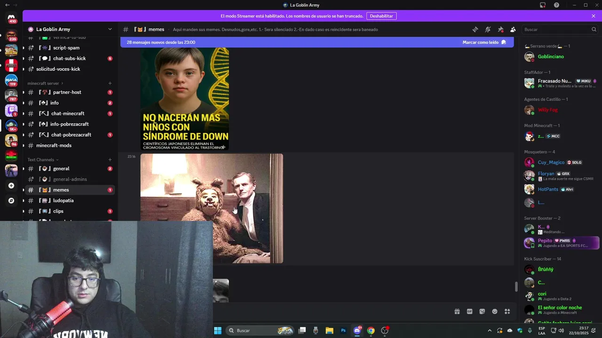Show hidden system tray icons chevron
This screenshot has height=338, width=602.
pos(490,330)
